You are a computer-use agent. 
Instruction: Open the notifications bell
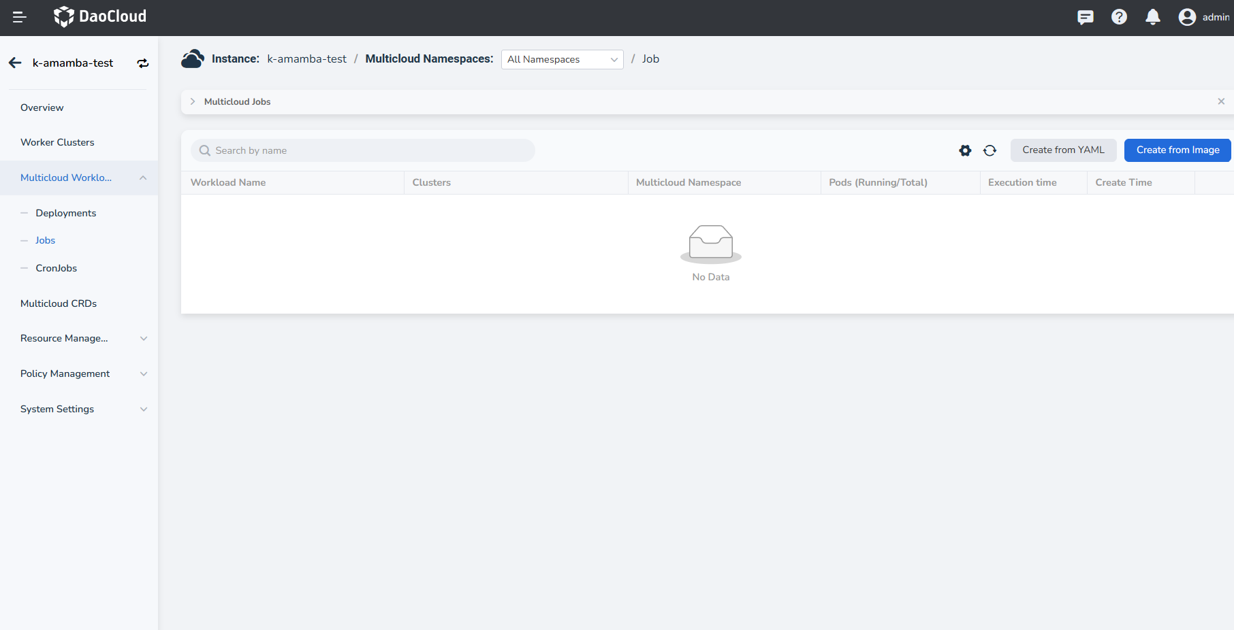point(1152,17)
